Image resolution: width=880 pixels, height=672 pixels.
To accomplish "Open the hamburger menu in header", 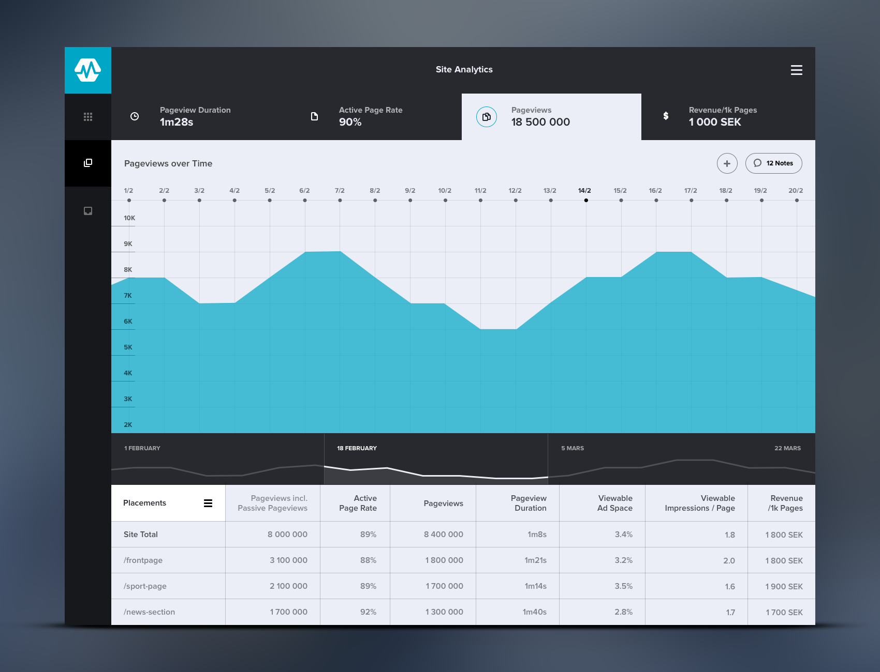I will click(x=796, y=70).
